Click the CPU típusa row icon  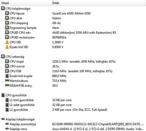pyautogui.click(x=7, y=13)
